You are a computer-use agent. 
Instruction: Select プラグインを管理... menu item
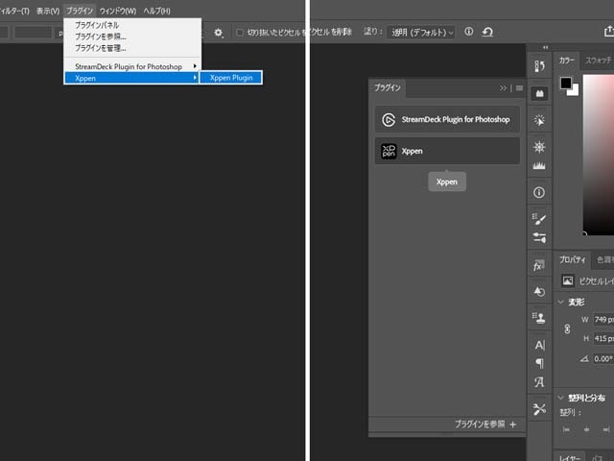[132, 48]
